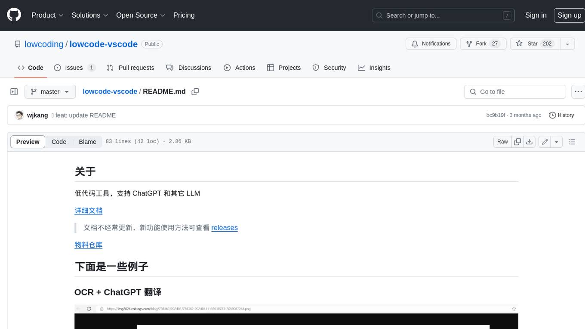This screenshot has height=329, width=585.
Task: Select the Blame view
Action: (87, 142)
